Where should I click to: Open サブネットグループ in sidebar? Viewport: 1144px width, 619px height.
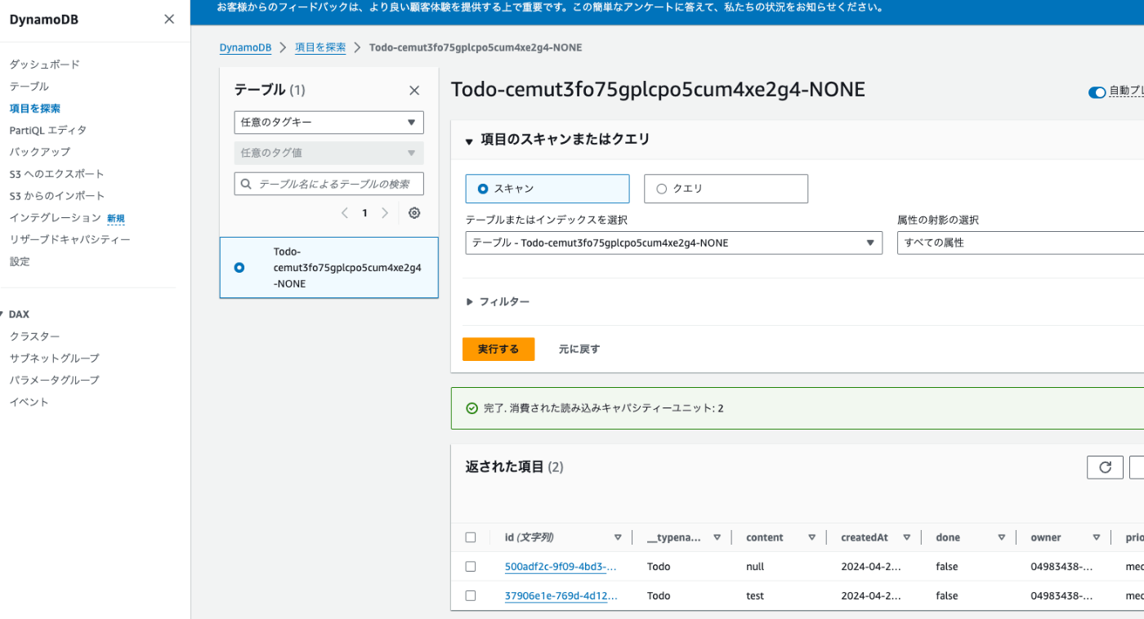54,358
